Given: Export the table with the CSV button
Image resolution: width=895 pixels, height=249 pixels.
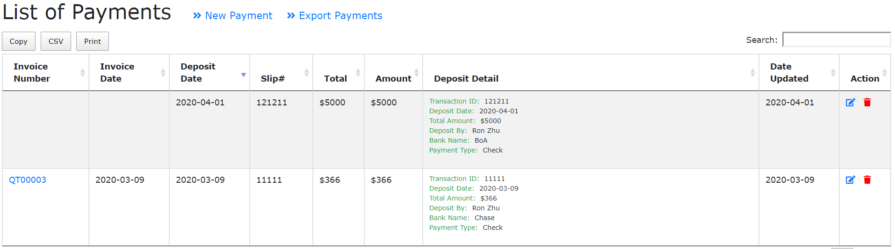Looking at the screenshot, I should 56,41.
